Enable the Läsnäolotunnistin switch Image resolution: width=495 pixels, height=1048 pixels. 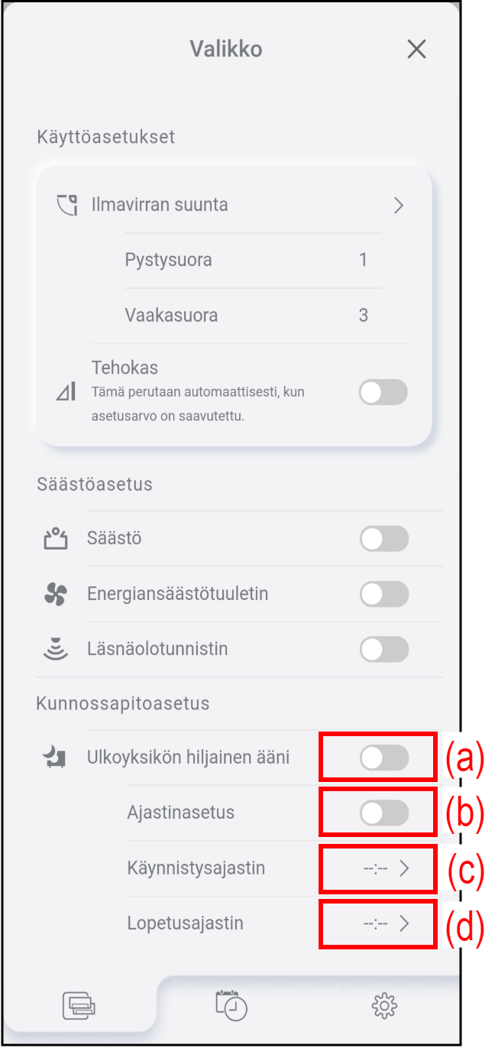coord(384,649)
